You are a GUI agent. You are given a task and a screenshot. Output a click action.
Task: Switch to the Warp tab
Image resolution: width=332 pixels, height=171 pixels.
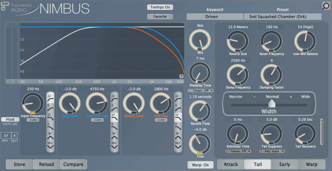click(312, 164)
